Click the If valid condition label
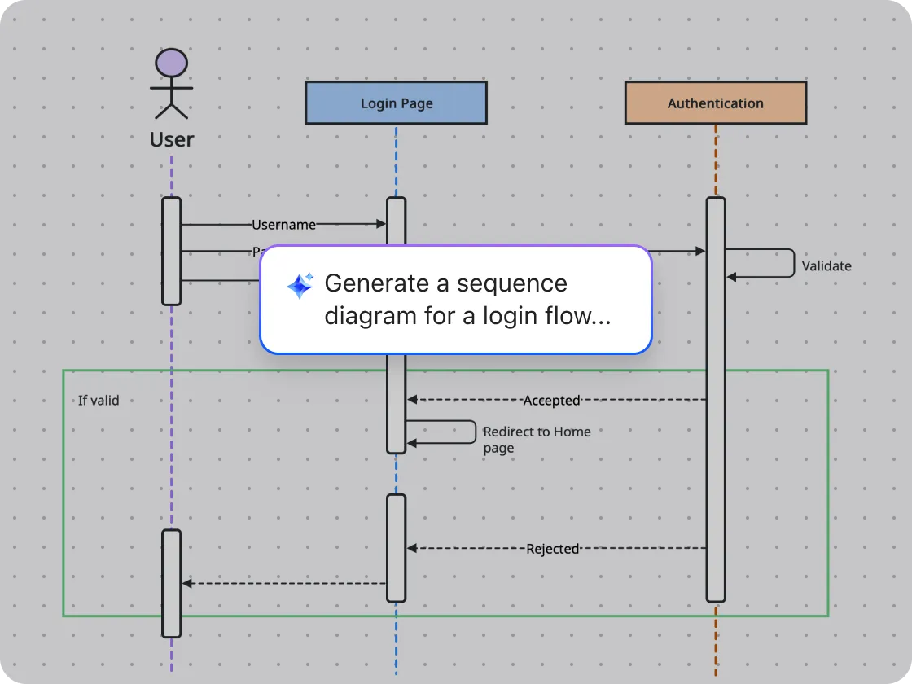 click(99, 400)
